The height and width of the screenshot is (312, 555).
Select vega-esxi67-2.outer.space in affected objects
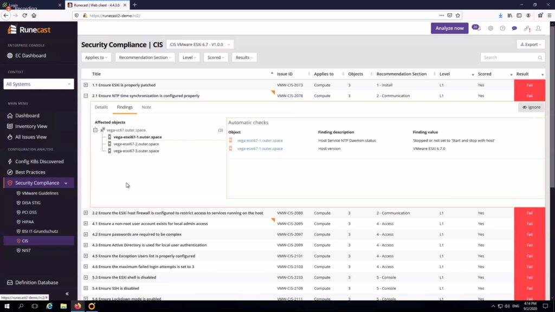(x=136, y=144)
